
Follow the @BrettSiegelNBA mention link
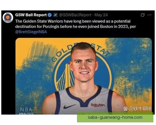[31, 32]
